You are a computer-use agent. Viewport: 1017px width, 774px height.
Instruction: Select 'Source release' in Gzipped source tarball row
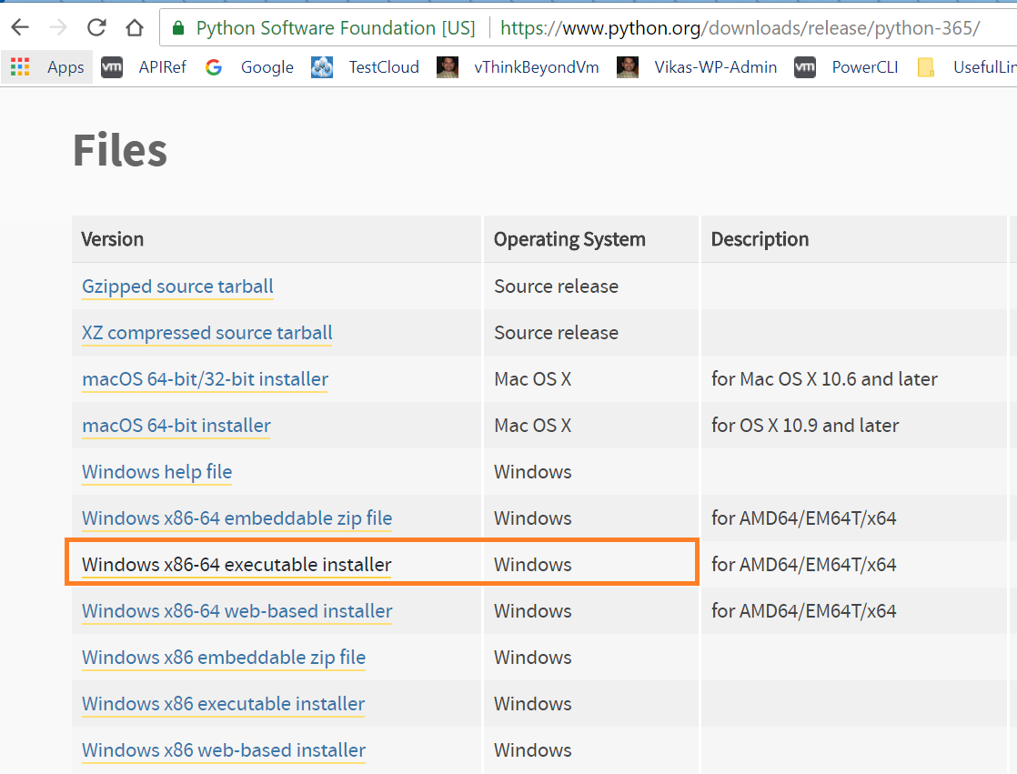(x=556, y=286)
